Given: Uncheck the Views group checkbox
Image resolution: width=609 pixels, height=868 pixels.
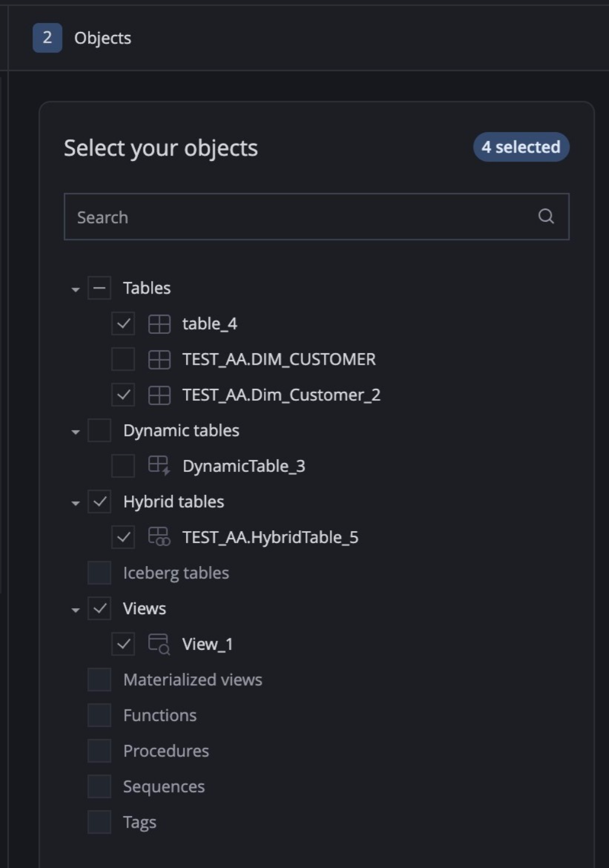Looking at the screenshot, I should tap(99, 608).
